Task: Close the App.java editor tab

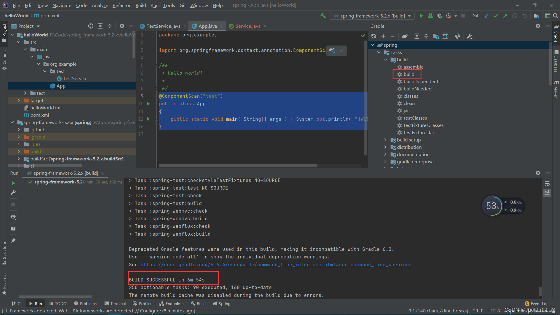Action: pyautogui.click(x=221, y=26)
